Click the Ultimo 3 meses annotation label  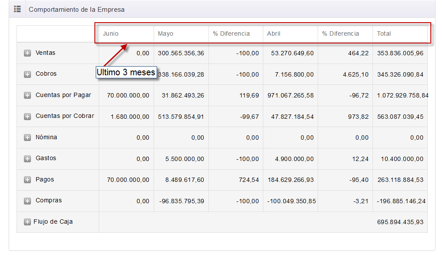coord(126,72)
